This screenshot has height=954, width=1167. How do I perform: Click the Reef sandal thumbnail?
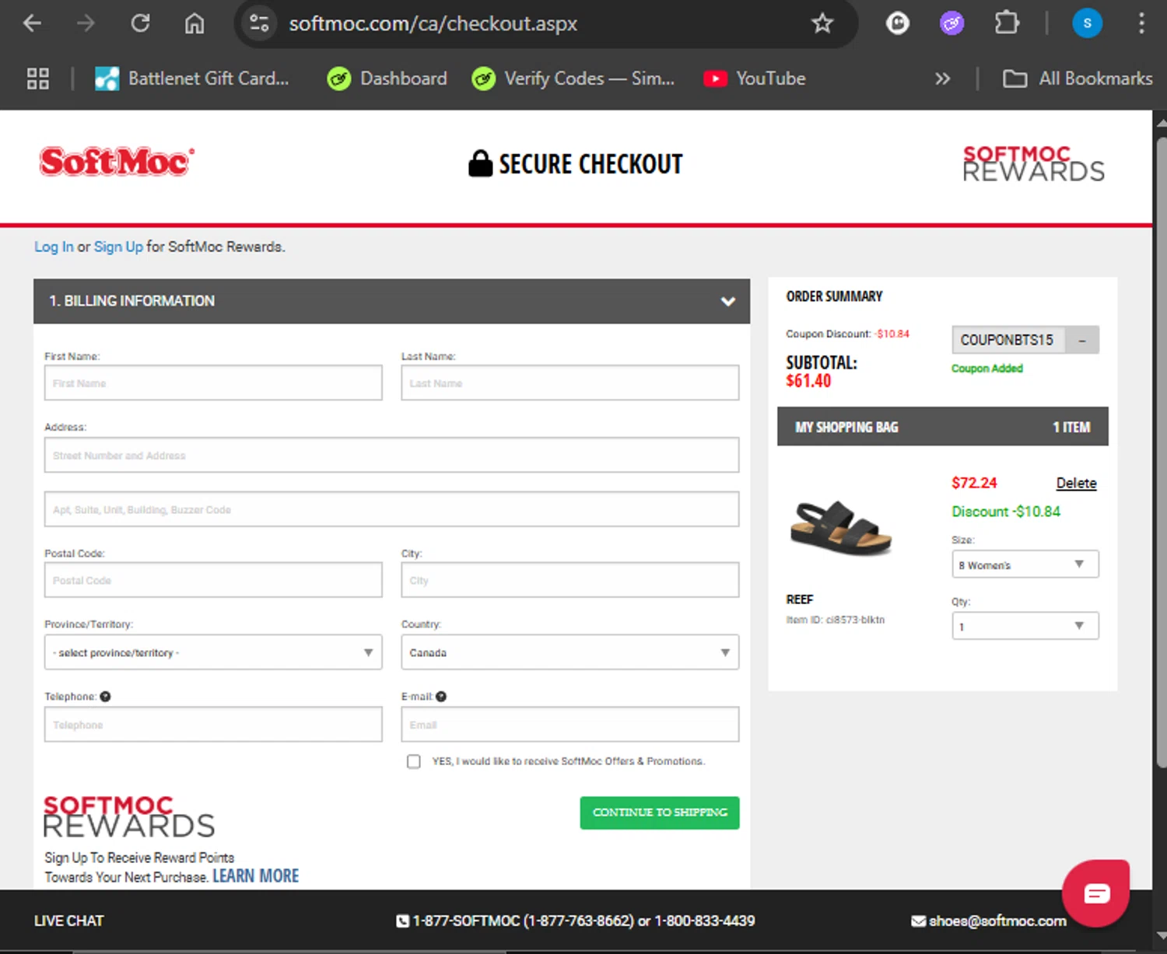click(x=841, y=528)
